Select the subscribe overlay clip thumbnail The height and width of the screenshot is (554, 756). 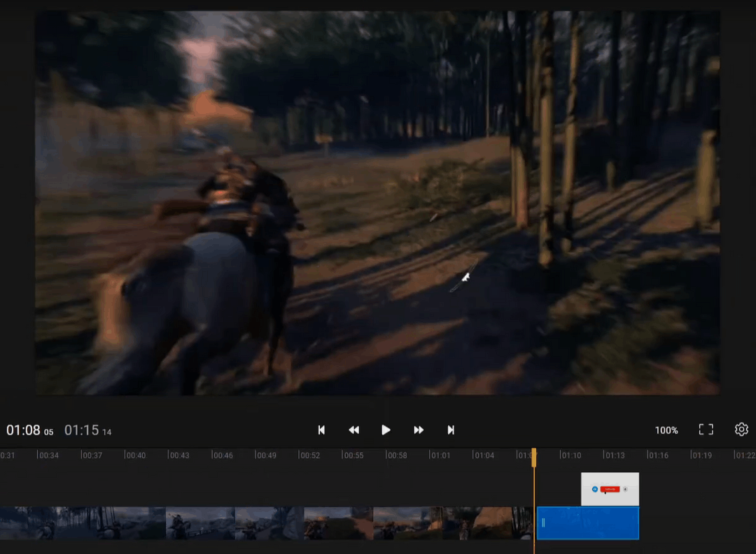610,489
